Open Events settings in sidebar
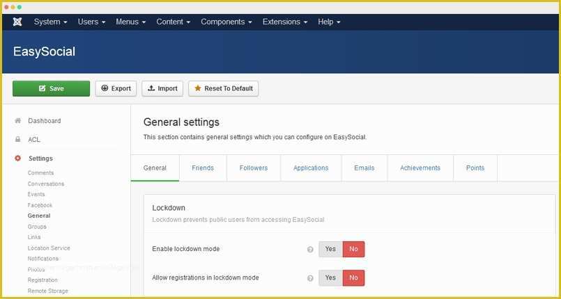This screenshot has height=299, width=561. coord(36,195)
